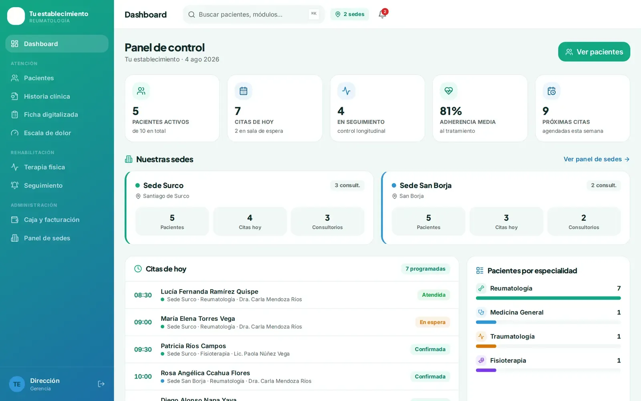
Task: Click the TE user avatar
Action: click(x=17, y=384)
